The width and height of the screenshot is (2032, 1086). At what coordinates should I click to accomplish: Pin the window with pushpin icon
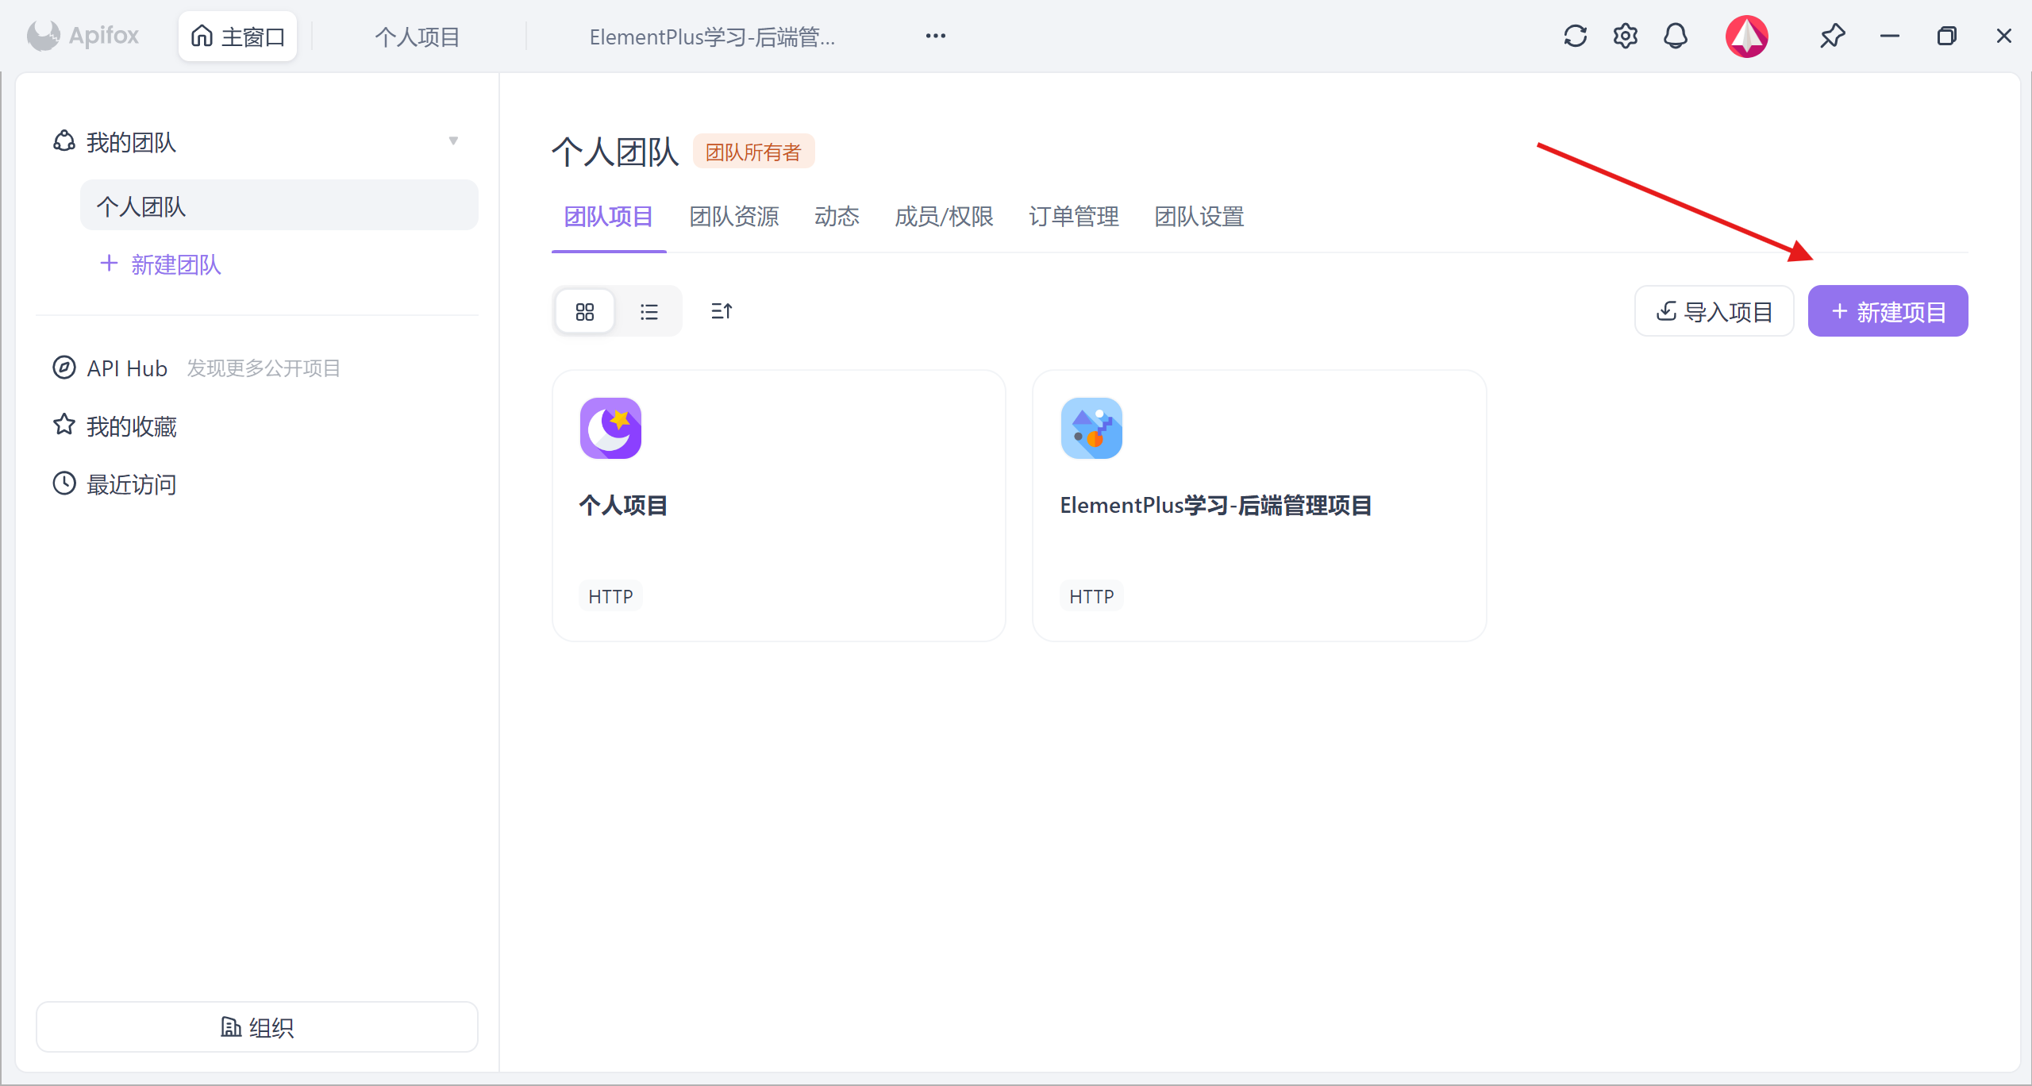1832,37
